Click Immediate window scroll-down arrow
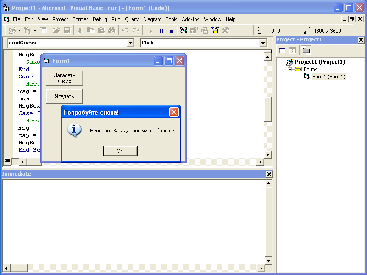 (x=268, y=261)
